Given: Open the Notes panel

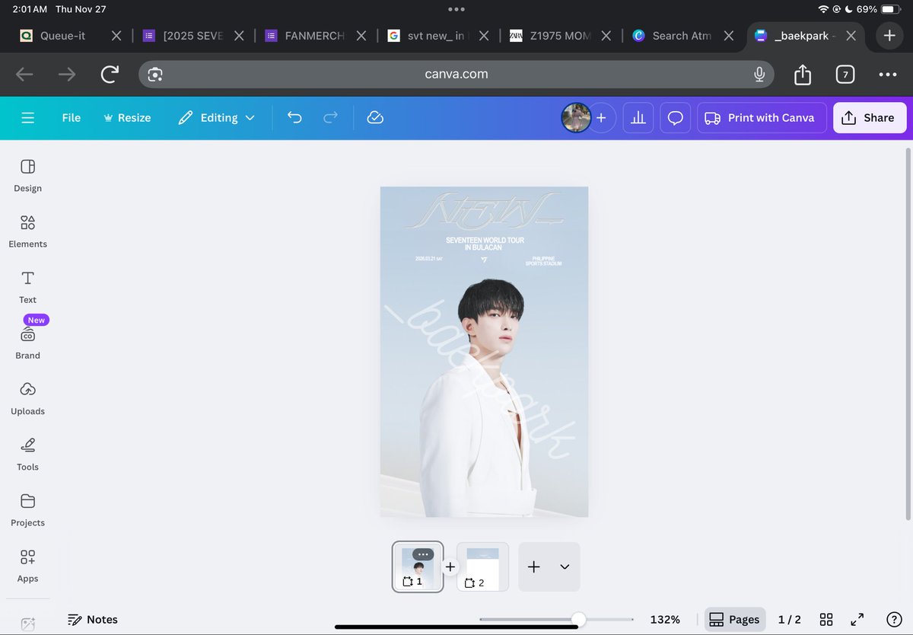Looking at the screenshot, I should point(93,619).
